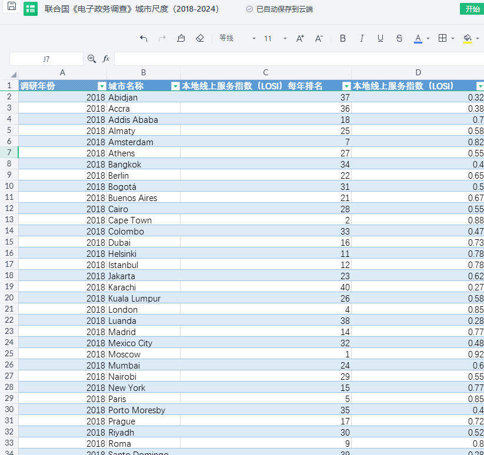
Task: Toggle italic formatting
Action: point(362,38)
